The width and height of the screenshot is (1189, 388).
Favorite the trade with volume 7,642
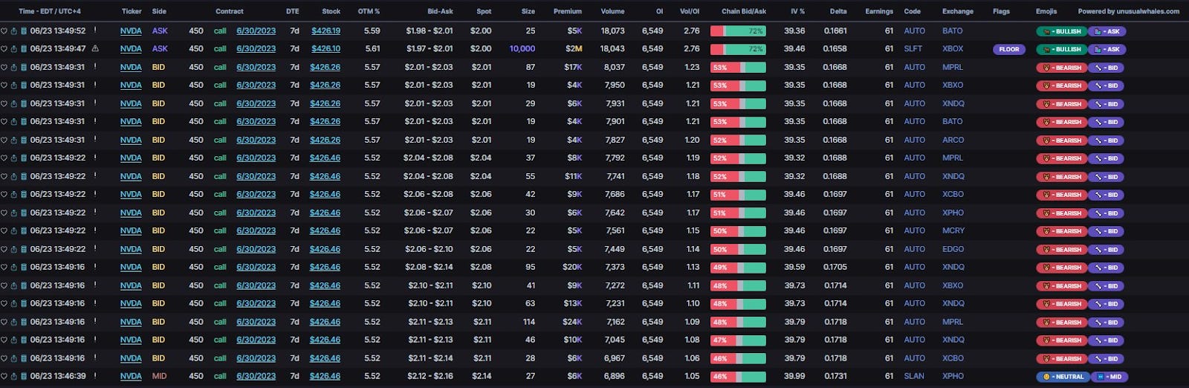tap(4, 213)
